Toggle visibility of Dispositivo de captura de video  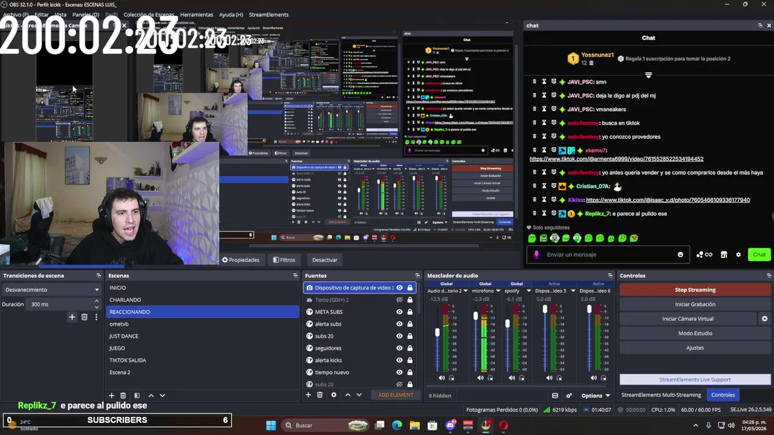(x=399, y=288)
